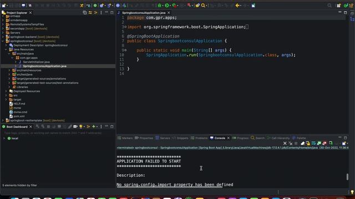Open the Progress tab
The image size is (355, 199).
[x=240, y=138]
